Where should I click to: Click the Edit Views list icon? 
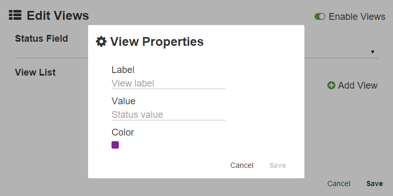15,15
